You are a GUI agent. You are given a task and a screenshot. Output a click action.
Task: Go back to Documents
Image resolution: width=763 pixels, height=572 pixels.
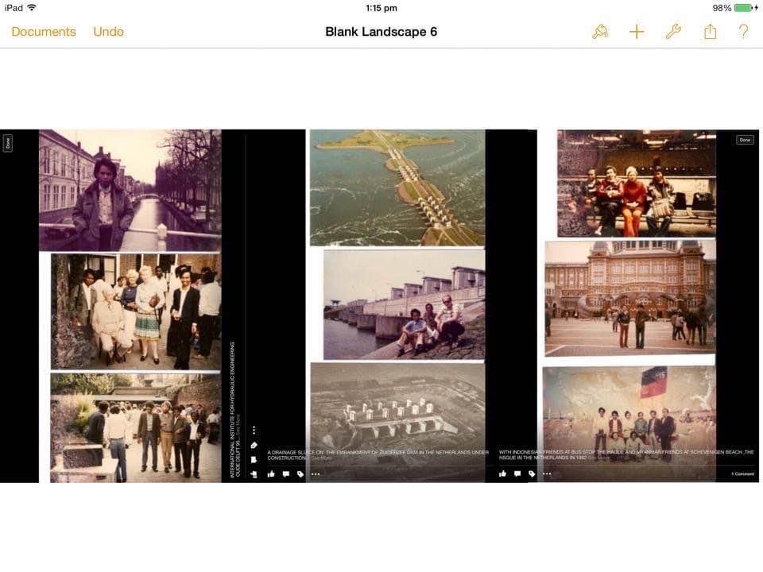[x=44, y=32]
